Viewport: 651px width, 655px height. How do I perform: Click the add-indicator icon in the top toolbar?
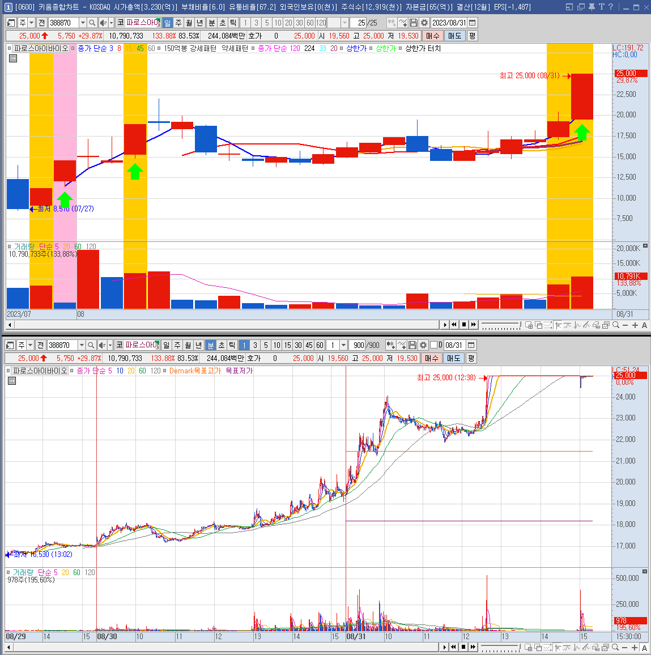402,23
